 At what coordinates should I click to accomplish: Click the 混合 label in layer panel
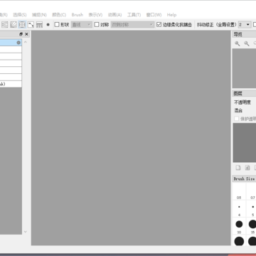[x=238, y=110]
